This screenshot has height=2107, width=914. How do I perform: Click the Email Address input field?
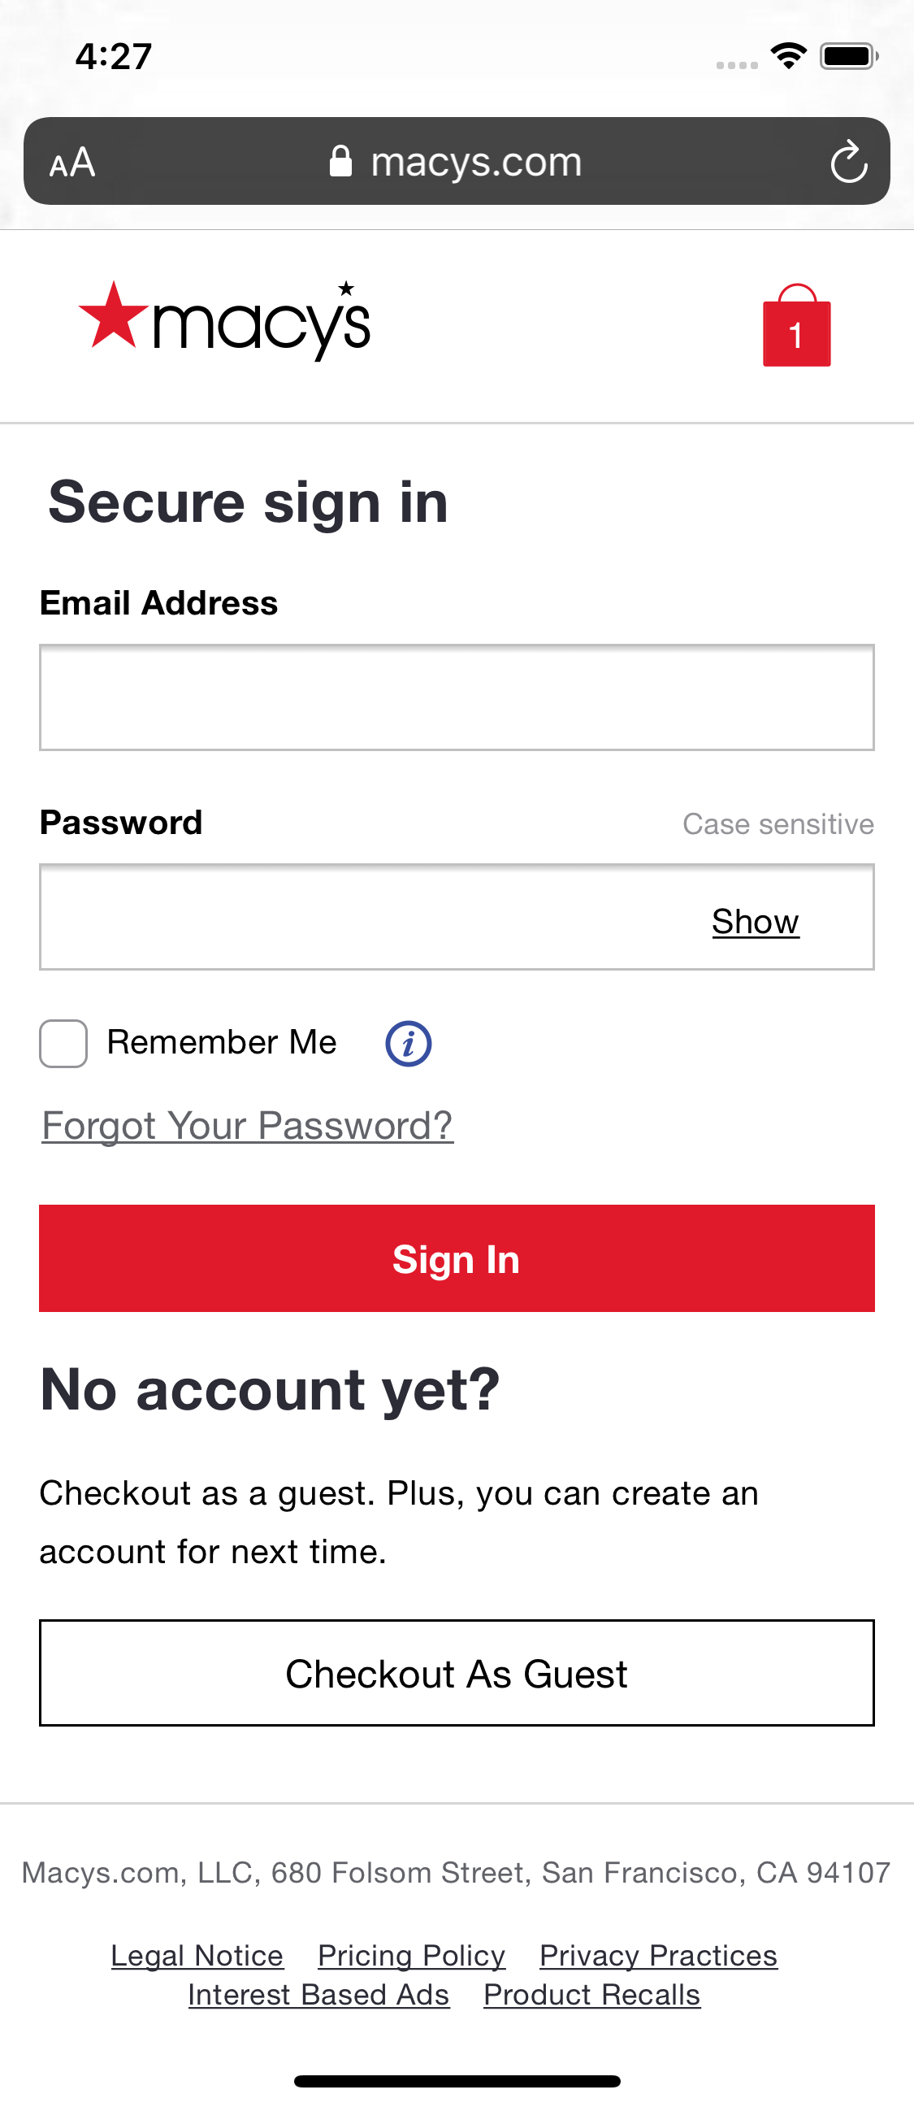tap(457, 697)
